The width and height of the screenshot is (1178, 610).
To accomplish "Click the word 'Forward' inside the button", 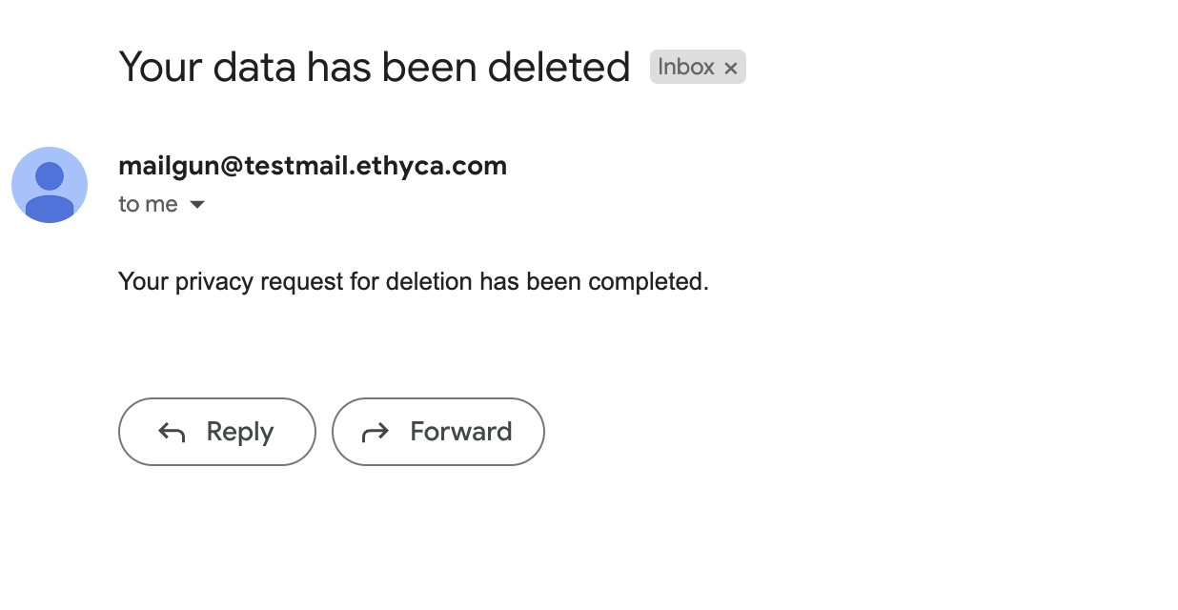I will coord(461,432).
